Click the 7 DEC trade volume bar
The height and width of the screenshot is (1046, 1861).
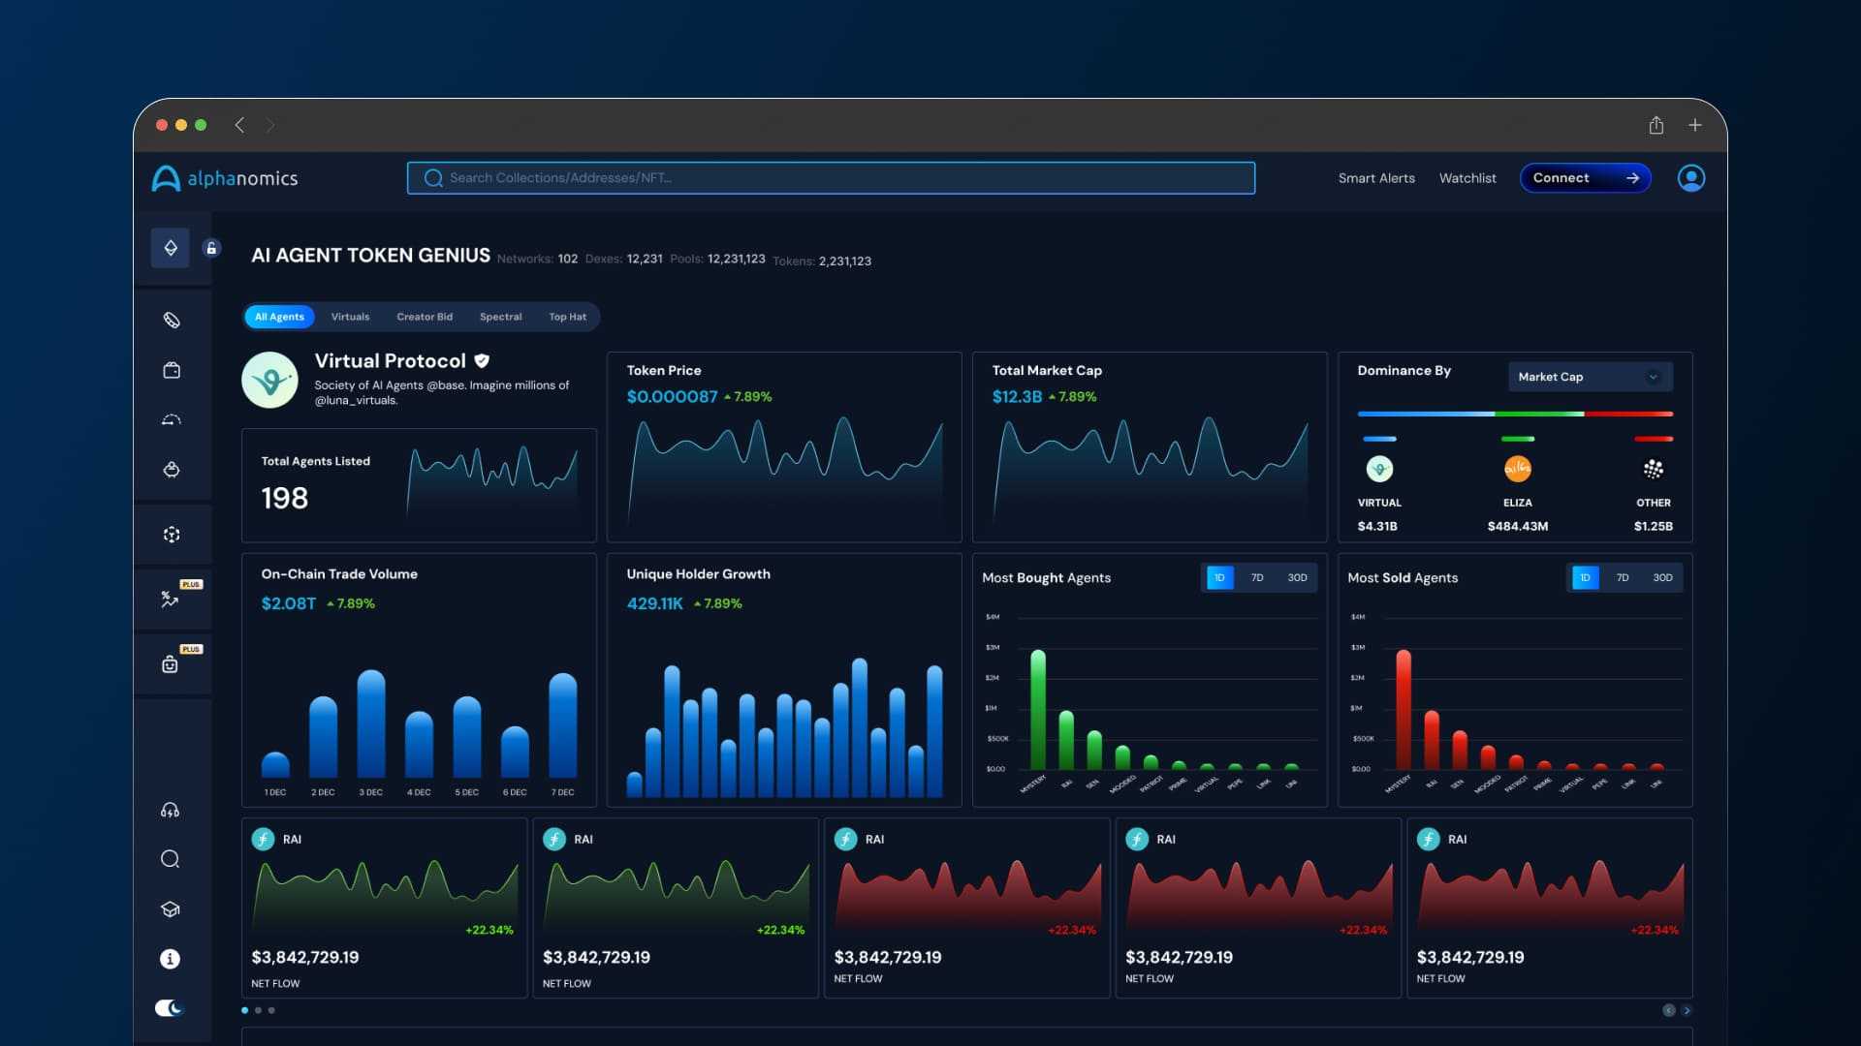tap(563, 725)
